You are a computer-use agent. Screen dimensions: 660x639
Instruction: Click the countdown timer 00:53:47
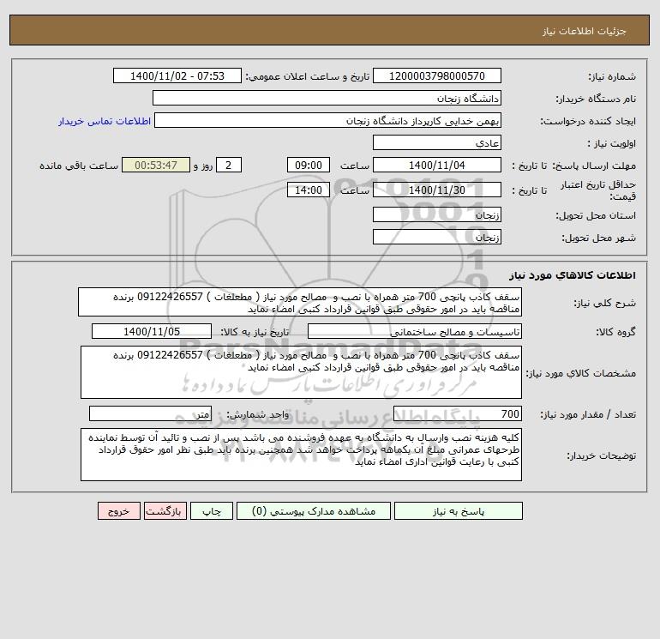click(x=156, y=166)
